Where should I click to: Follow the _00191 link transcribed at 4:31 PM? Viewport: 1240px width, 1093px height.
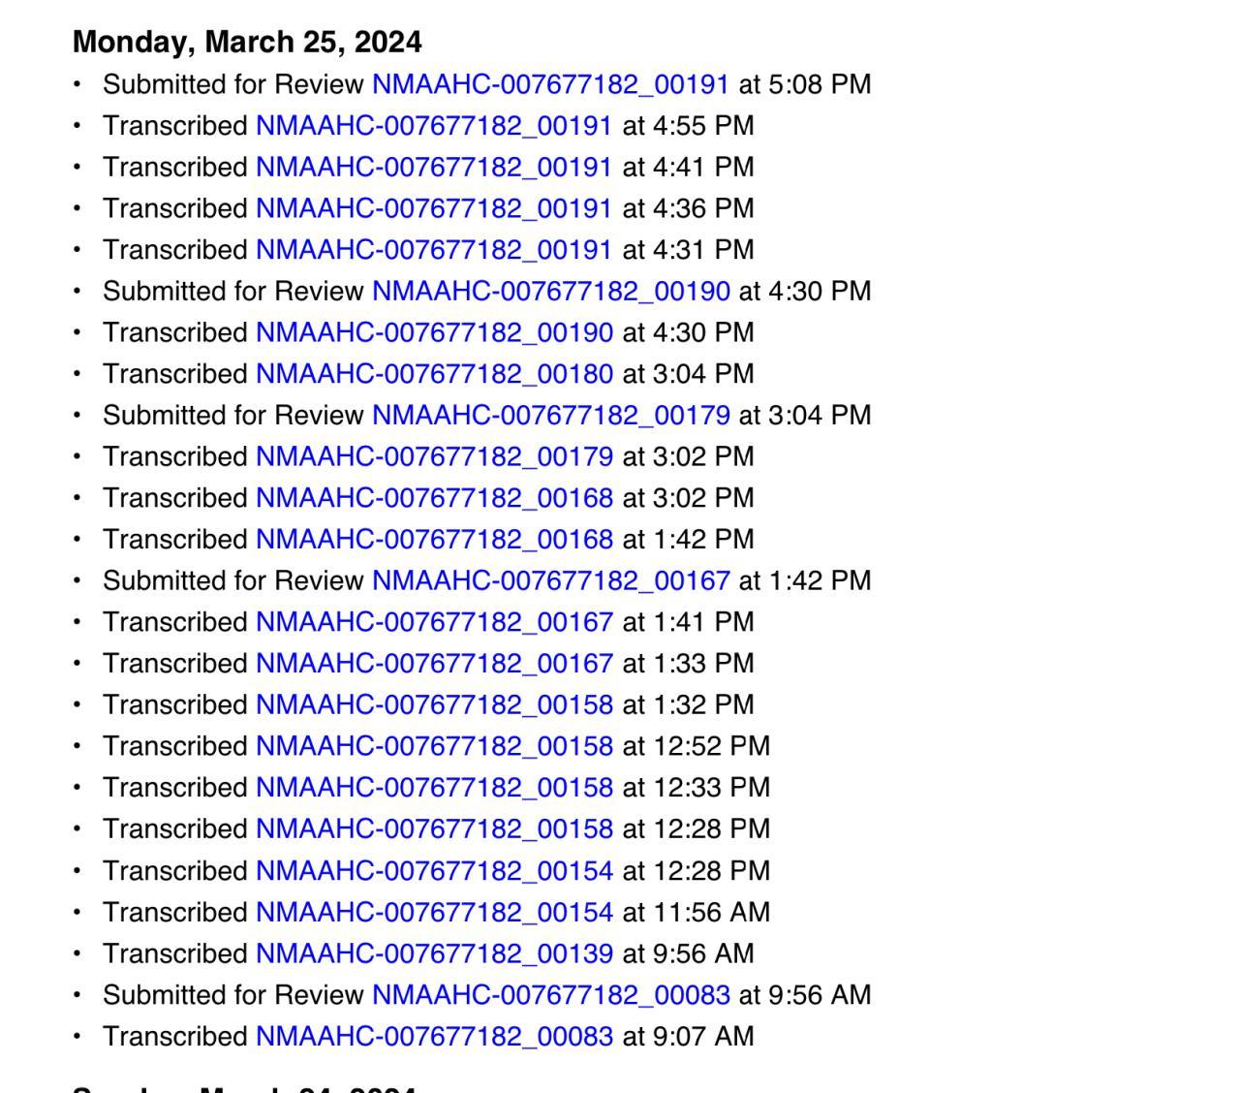pos(433,250)
